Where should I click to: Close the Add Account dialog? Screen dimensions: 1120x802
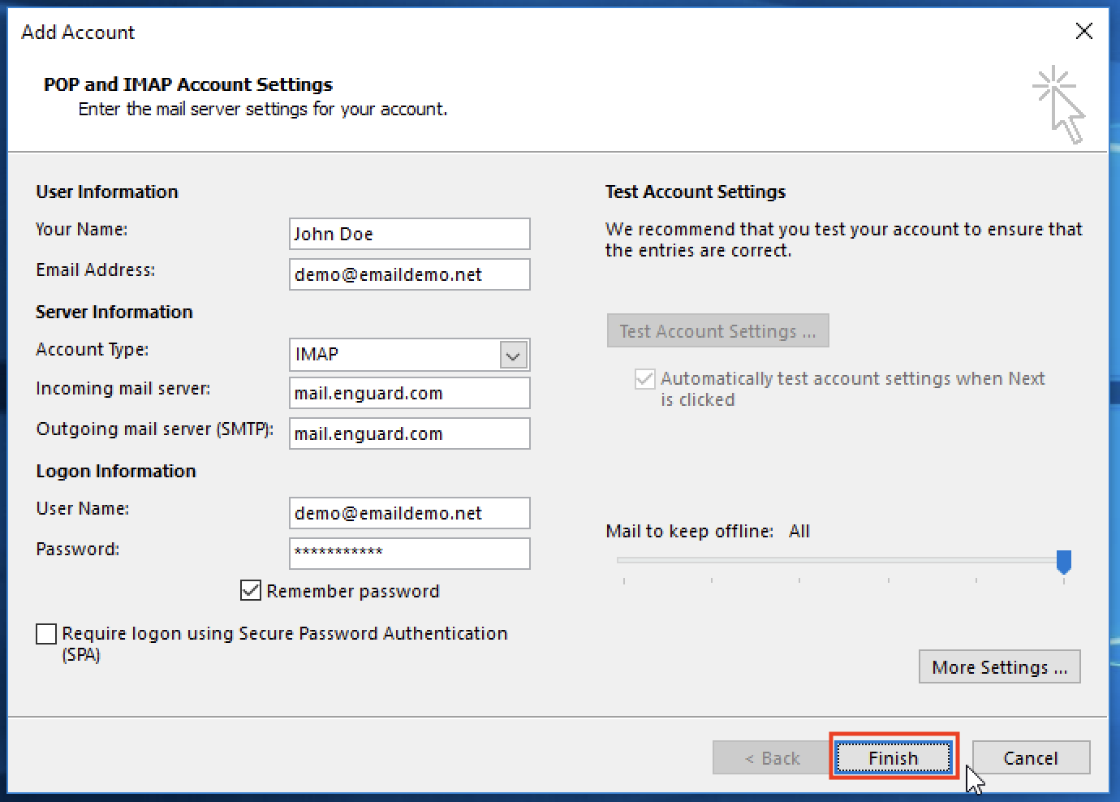(x=1083, y=32)
